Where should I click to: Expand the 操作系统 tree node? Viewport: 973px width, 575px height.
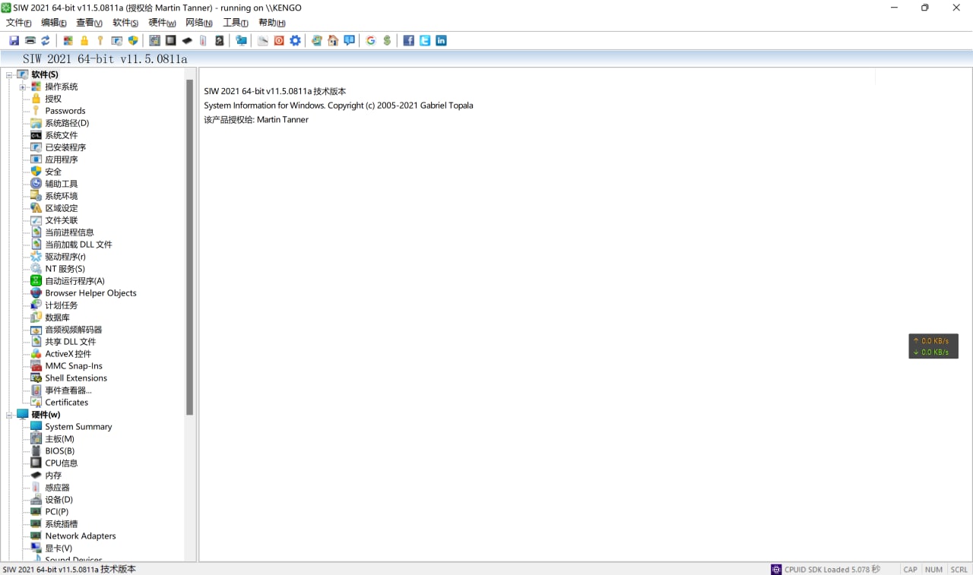(x=23, y=87)
